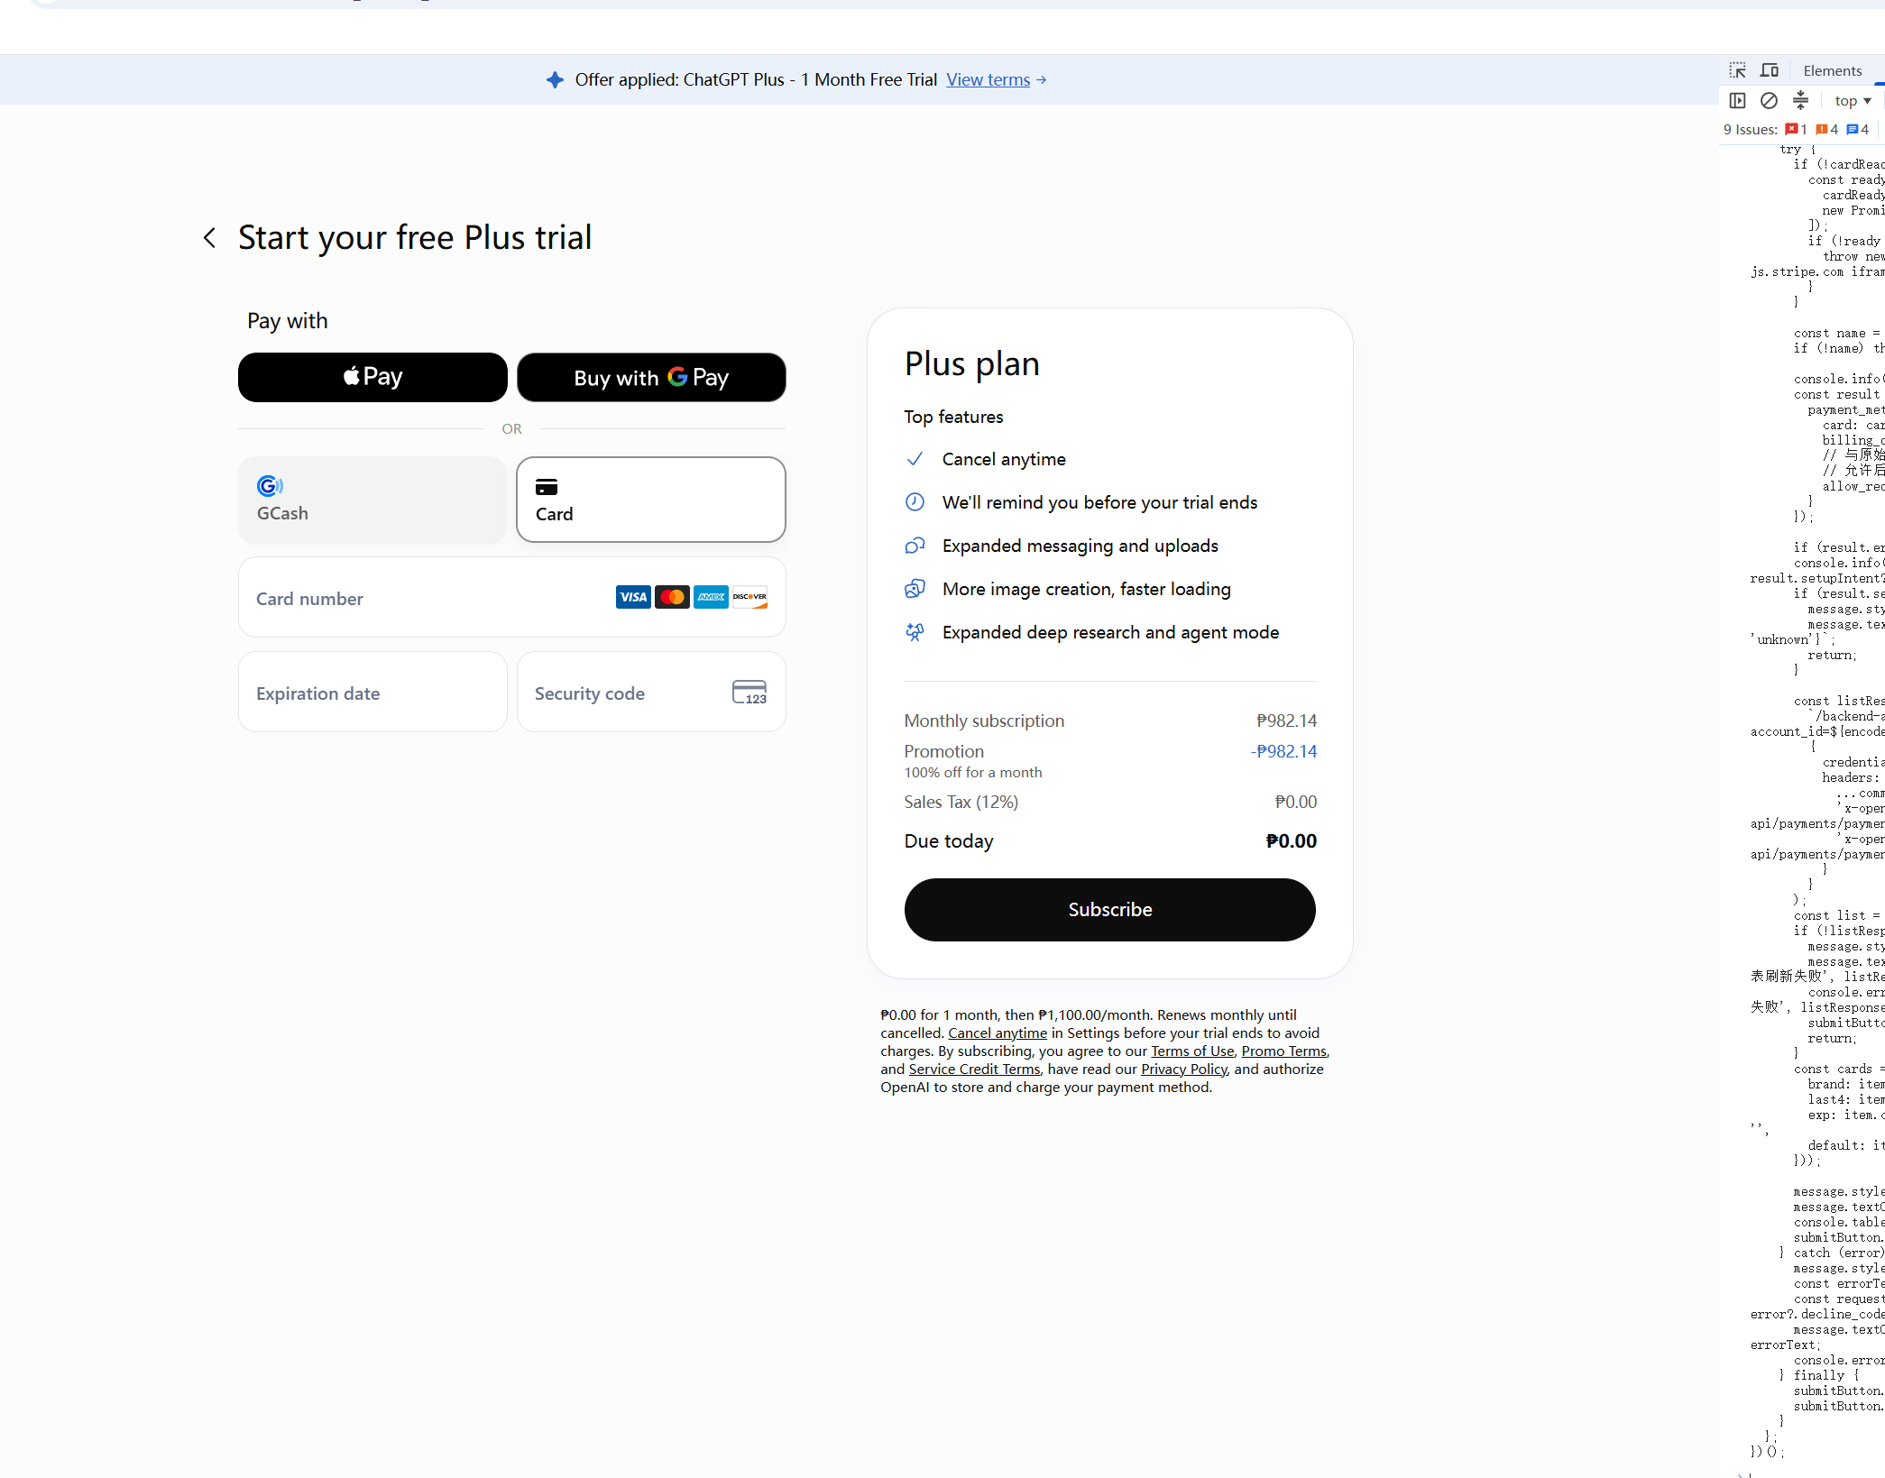The height and width of the screenshot is (1478, 1885).
Task: Click the GCash logo icon
Action: (270, 486)
